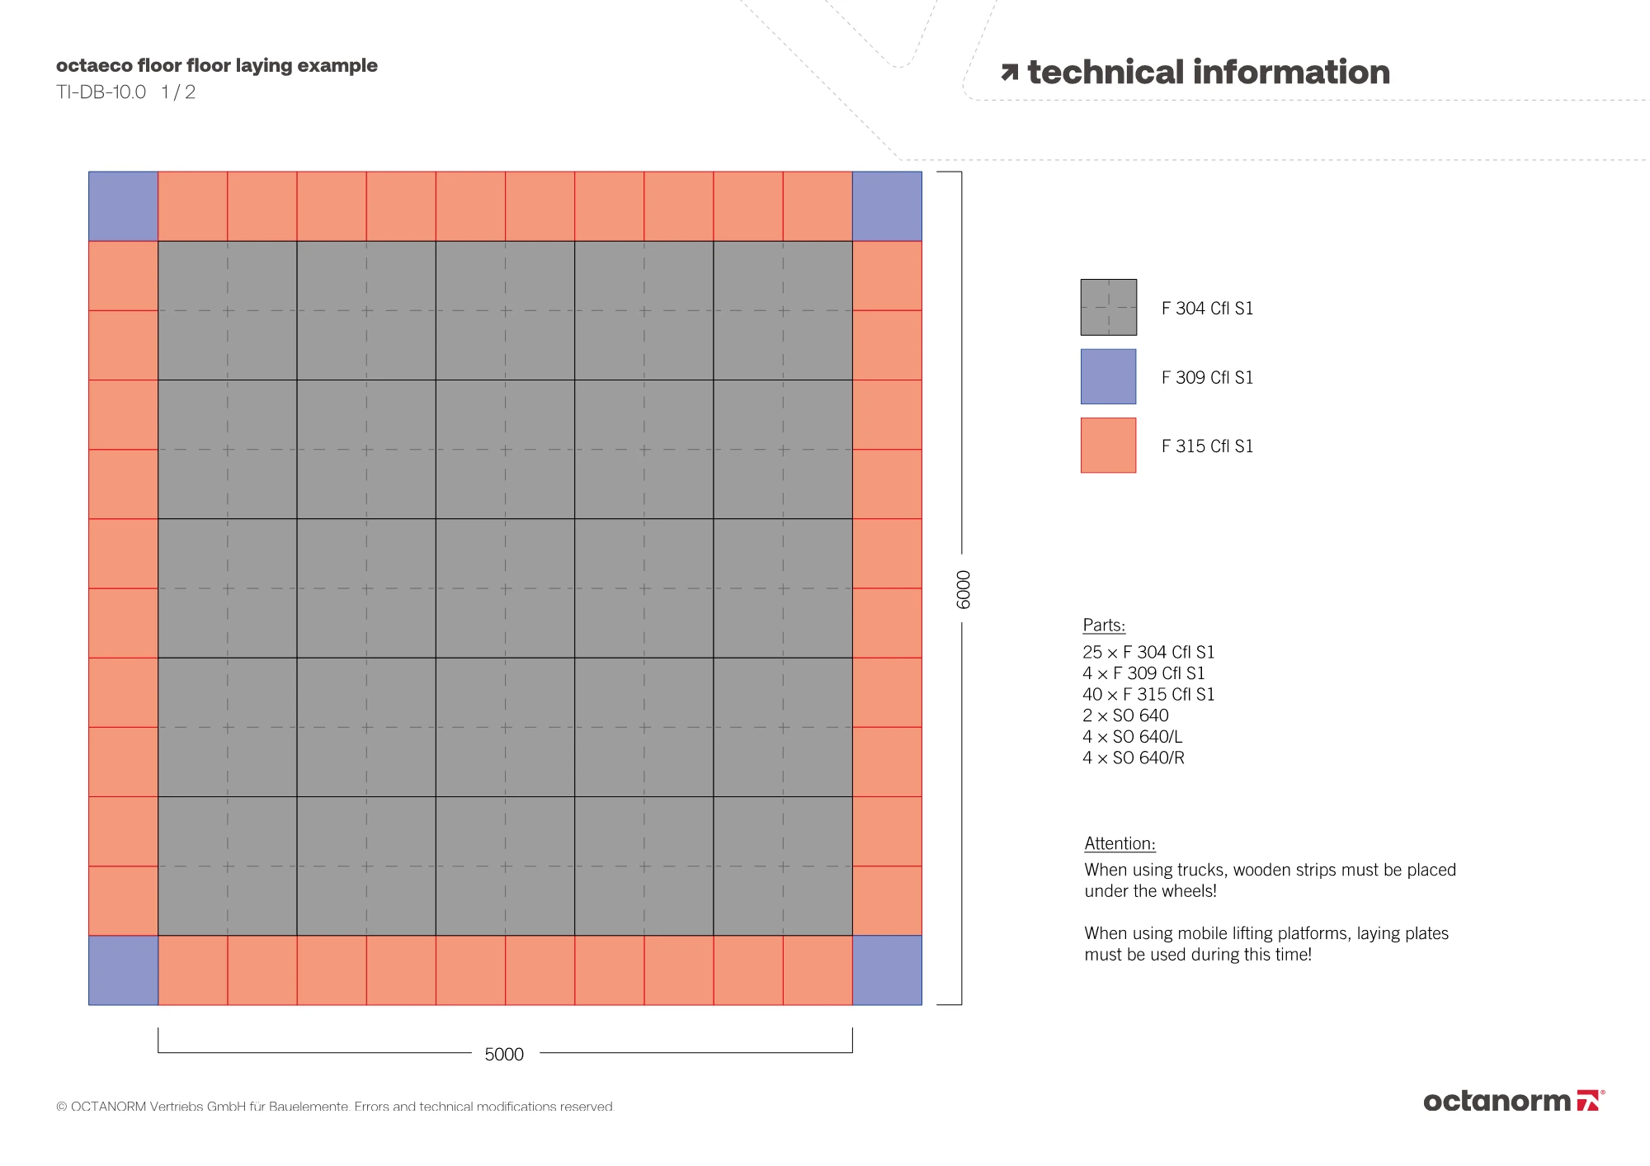
Task: Click the arrow icon before technical information
Action: click(x=1010, y=73)
